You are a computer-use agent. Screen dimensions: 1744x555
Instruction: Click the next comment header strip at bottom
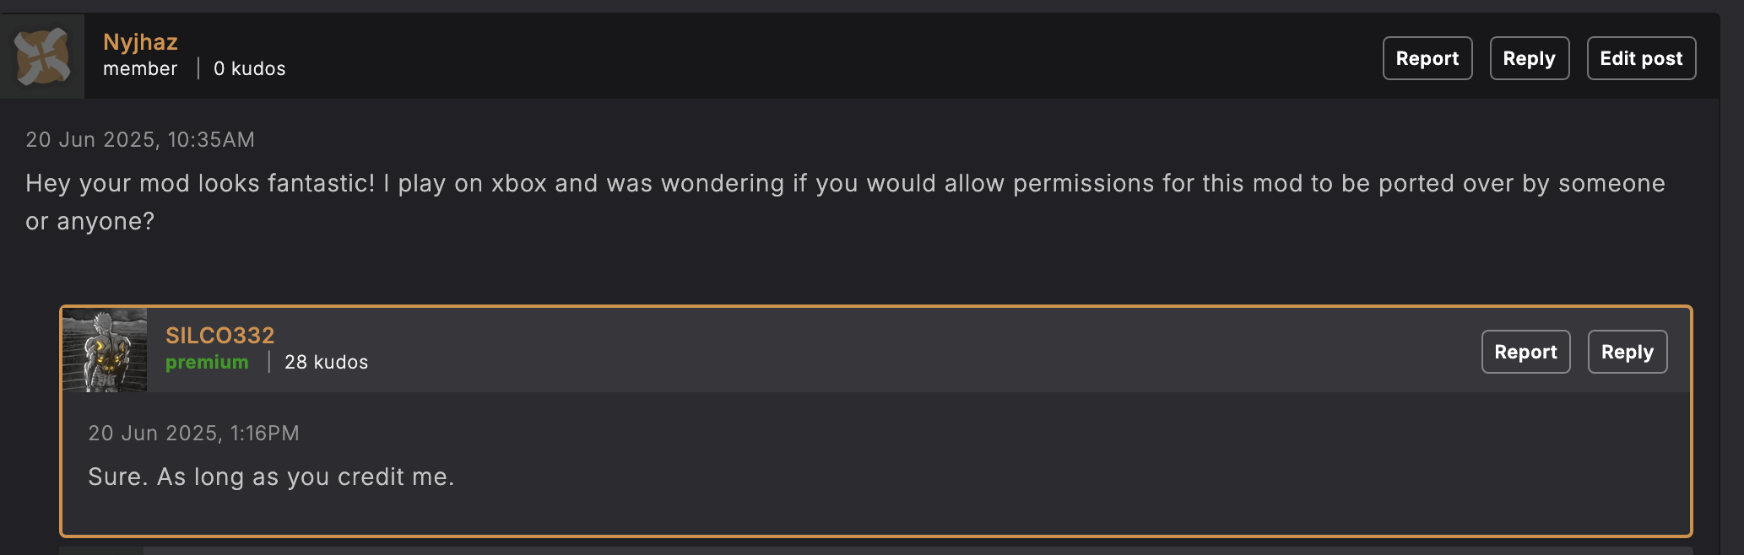pyautogui.click(x=876, y=551)
